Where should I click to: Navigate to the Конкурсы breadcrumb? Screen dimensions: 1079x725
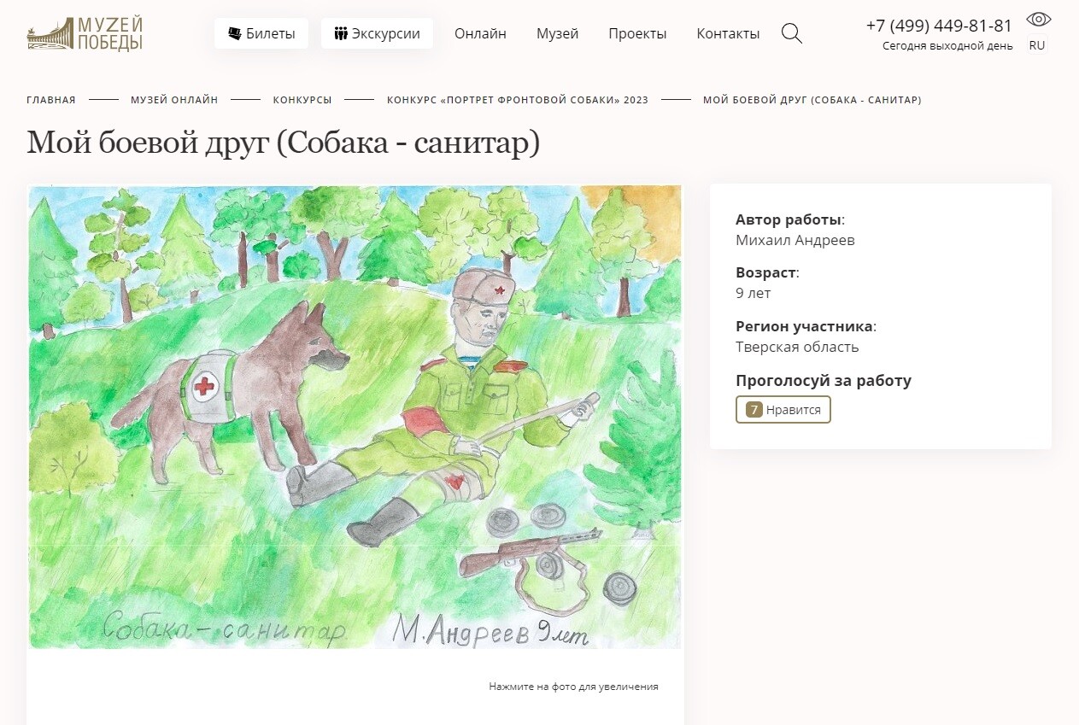[x=302, y=100]
